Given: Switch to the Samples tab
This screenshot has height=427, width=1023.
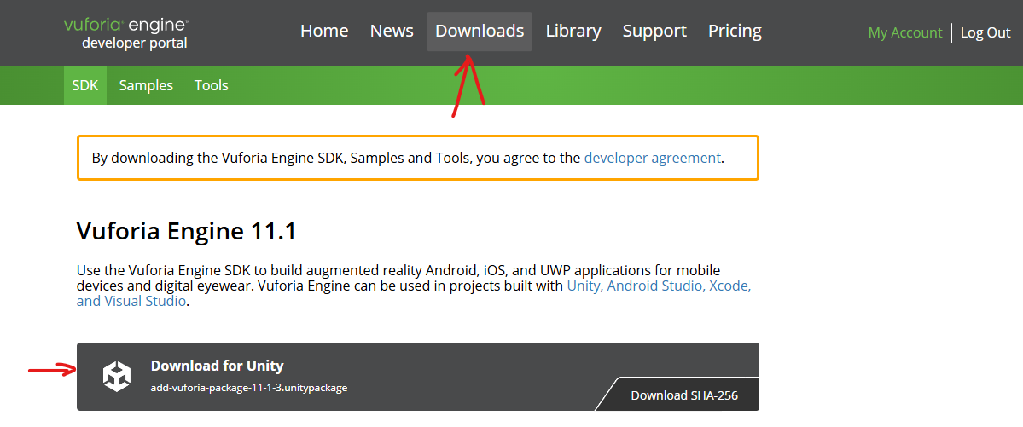Looking at the screenshot, I should (x=146, y=85).
